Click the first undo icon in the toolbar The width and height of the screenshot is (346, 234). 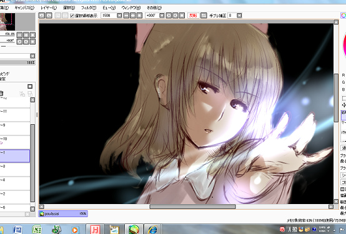pos(42,16)
